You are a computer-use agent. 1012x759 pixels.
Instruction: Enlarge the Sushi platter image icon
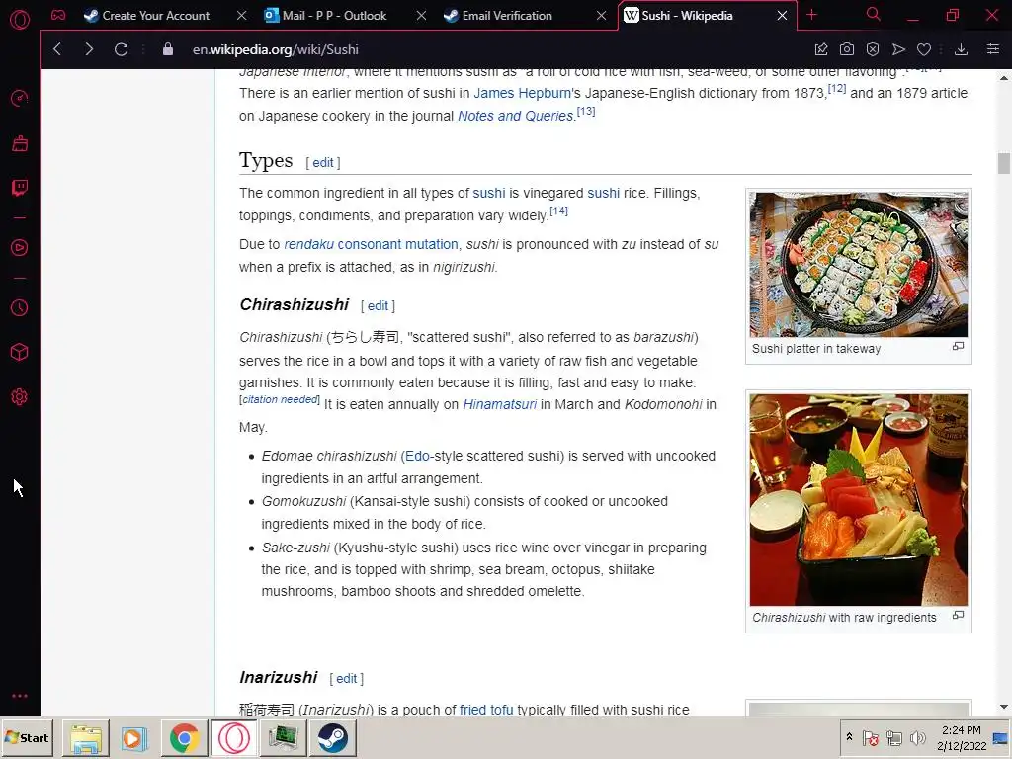[959, 347]
